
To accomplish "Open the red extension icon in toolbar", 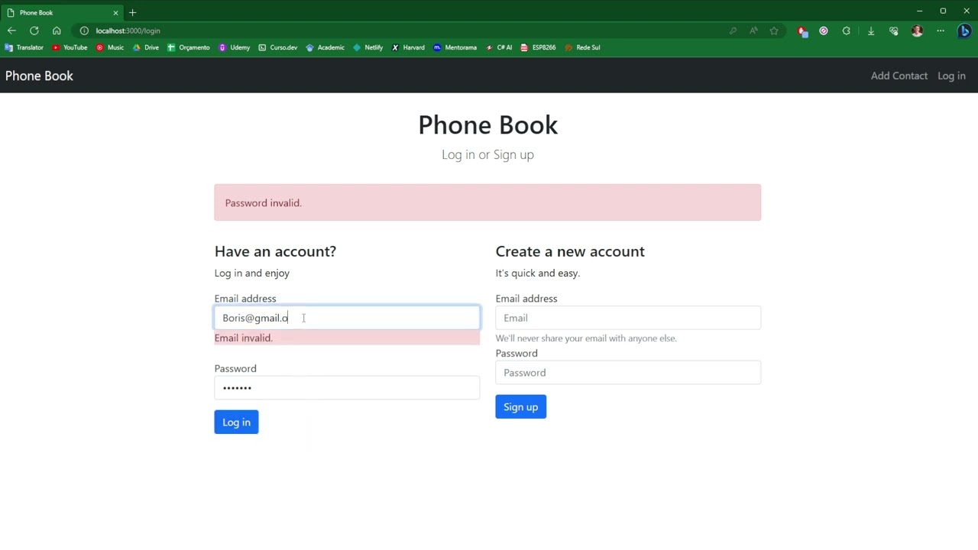I will (x=802, y=31).
